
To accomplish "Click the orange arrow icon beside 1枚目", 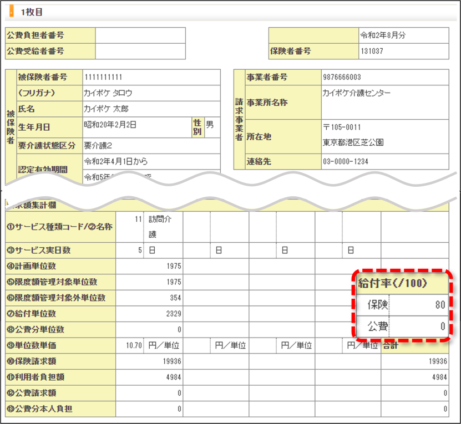I will coord(12,12).
